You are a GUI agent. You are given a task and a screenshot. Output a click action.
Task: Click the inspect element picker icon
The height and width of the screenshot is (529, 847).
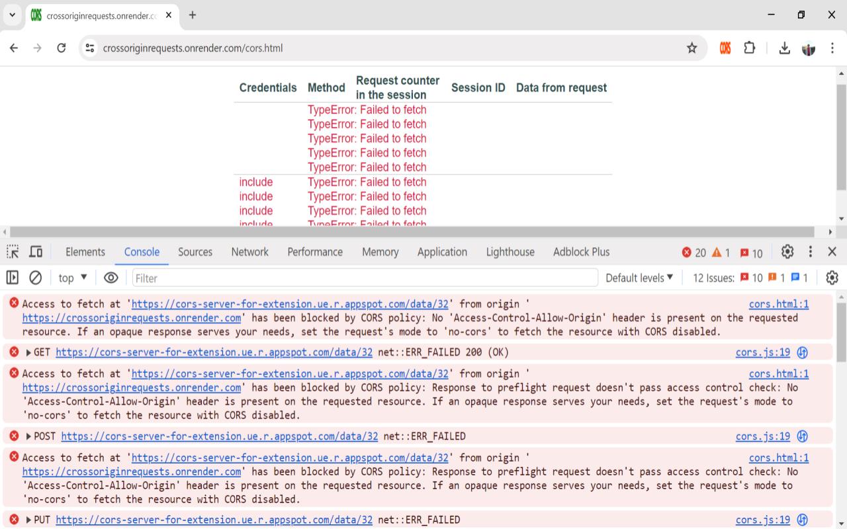click(13, 252)
